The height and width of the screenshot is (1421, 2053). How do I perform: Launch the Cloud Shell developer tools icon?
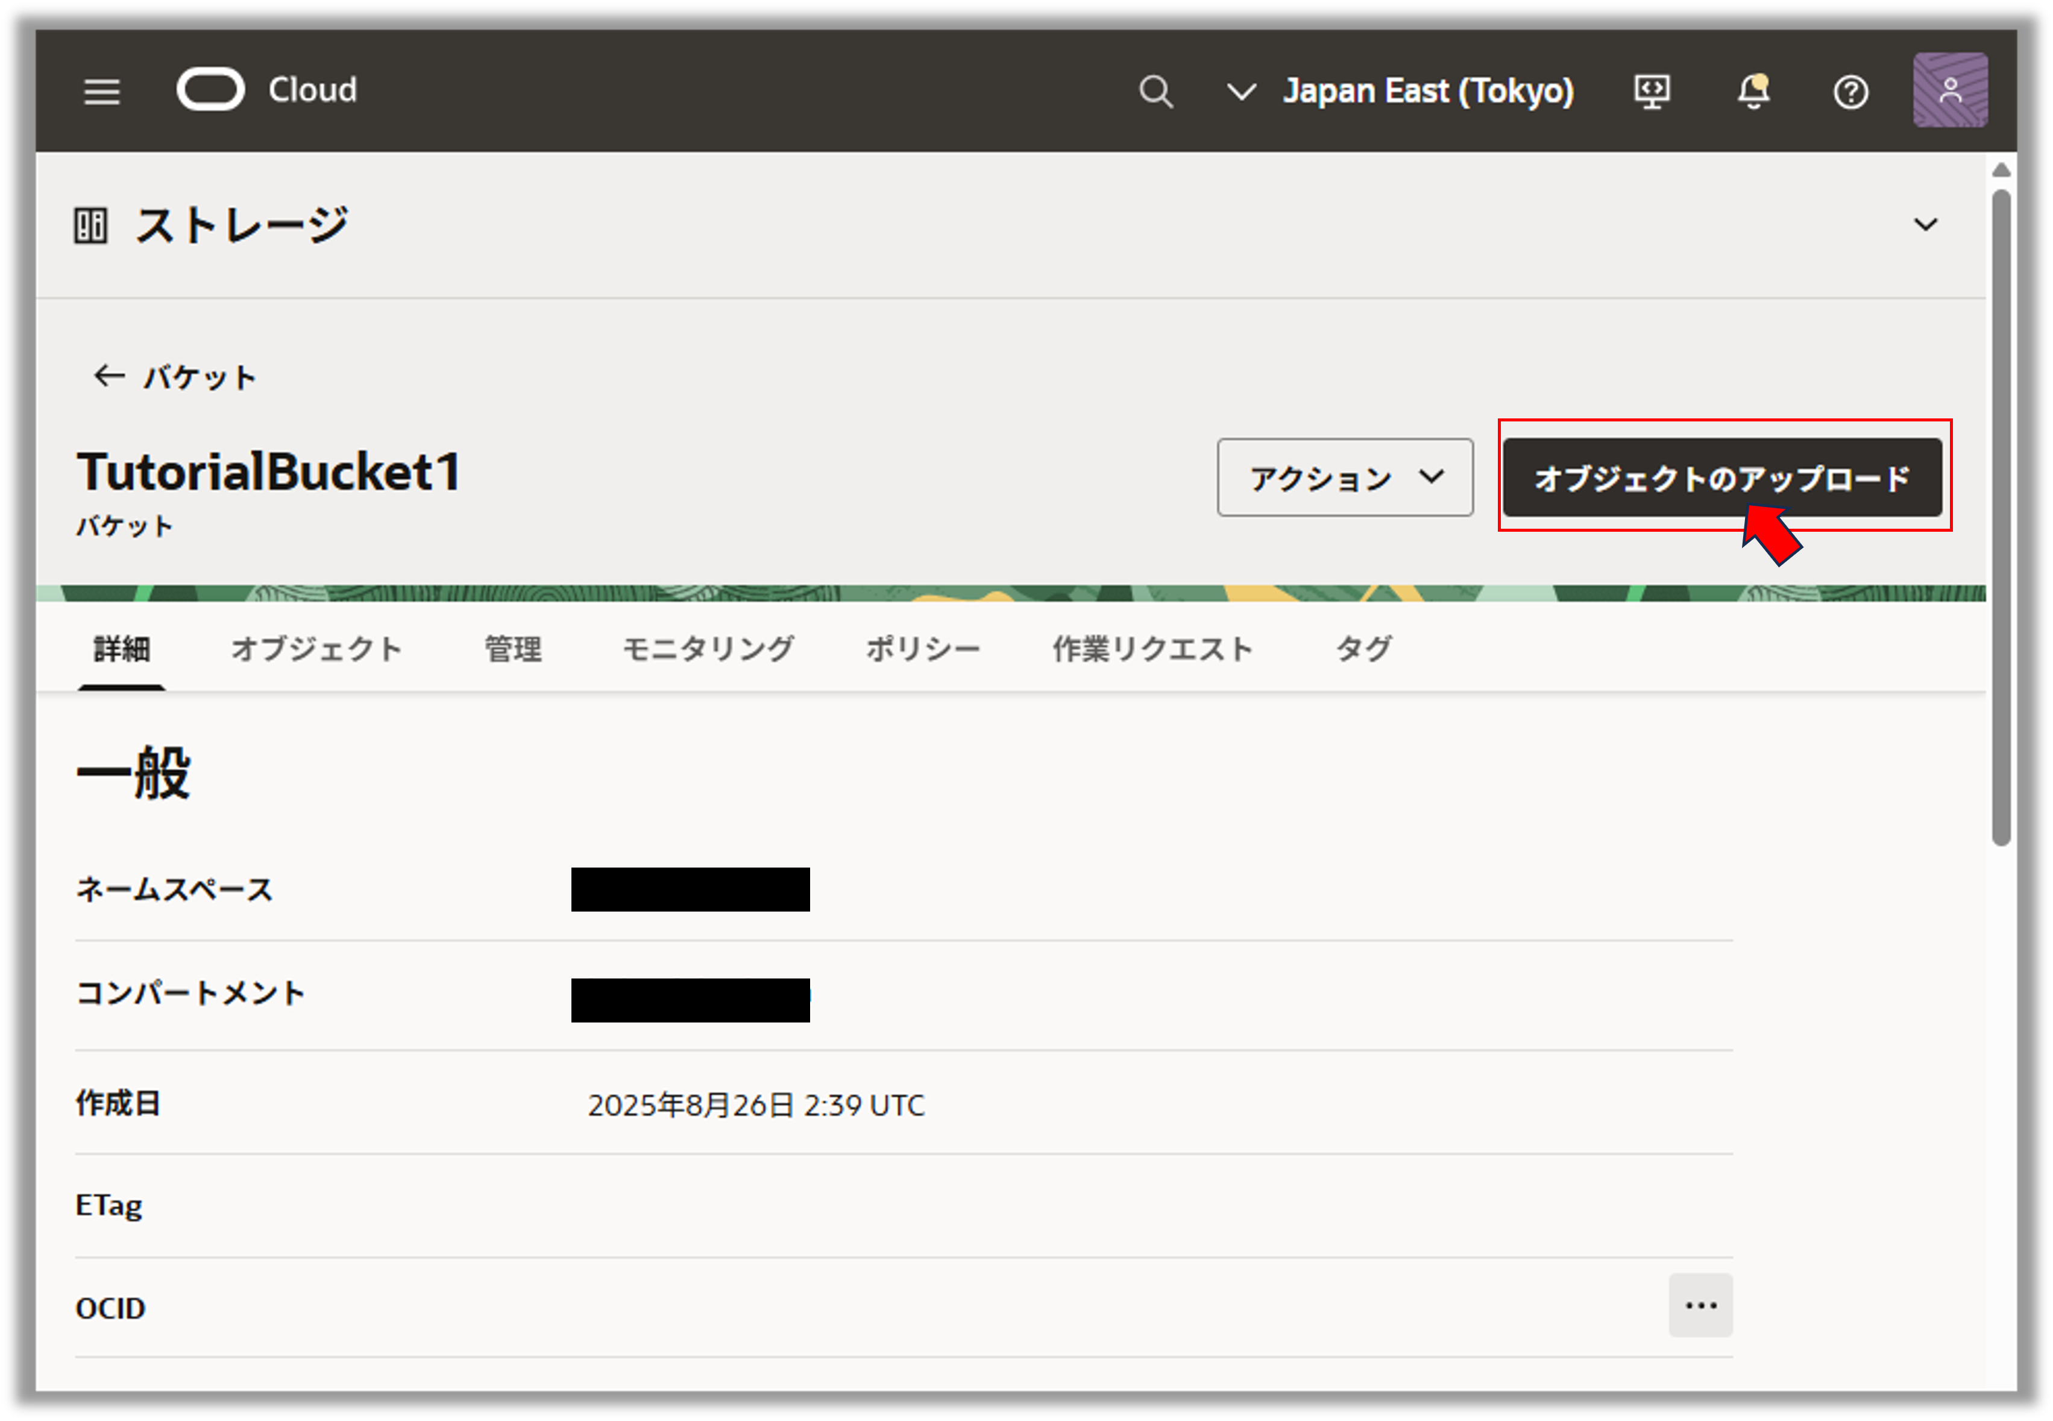[1652, 91]
